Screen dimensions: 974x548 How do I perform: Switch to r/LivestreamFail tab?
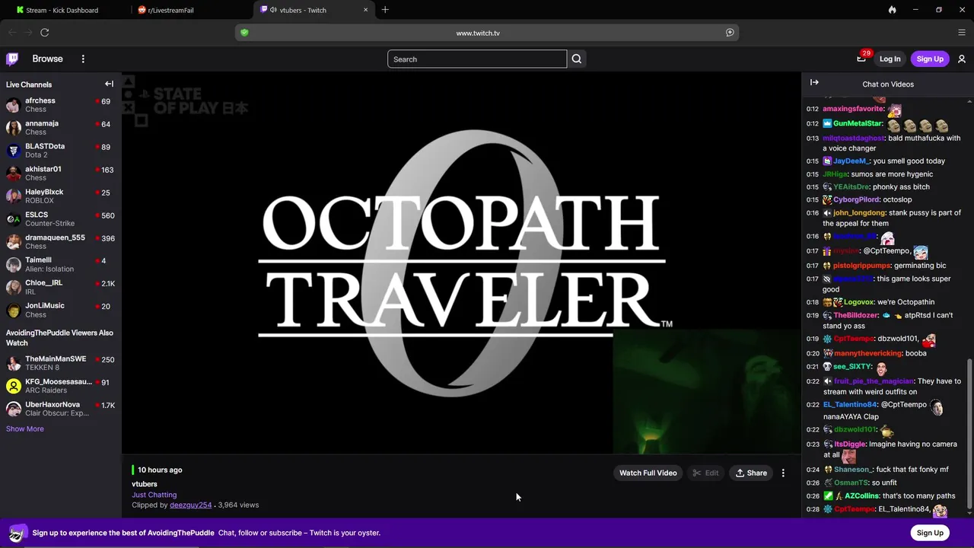[170, 10]
